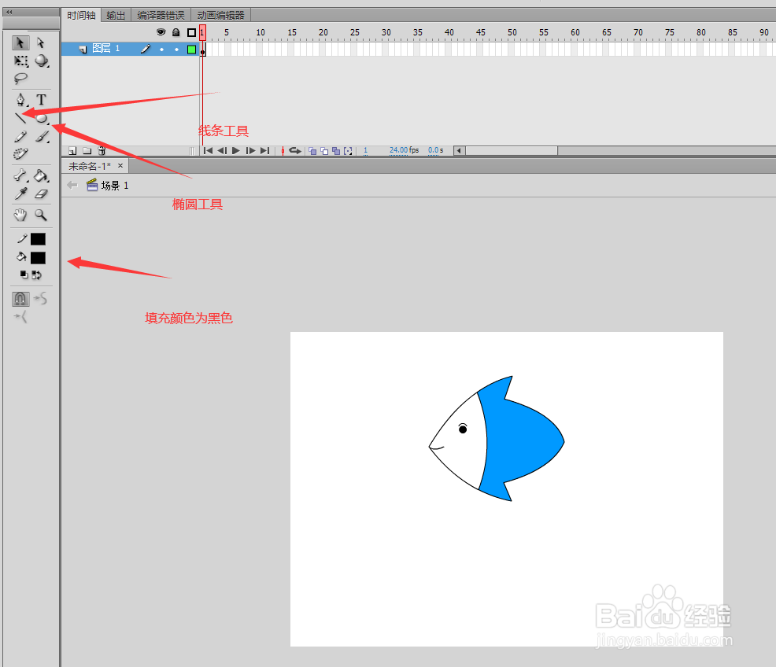Click the black Fill Color swatch
The image size is (776, 667).
pos(37,257)
